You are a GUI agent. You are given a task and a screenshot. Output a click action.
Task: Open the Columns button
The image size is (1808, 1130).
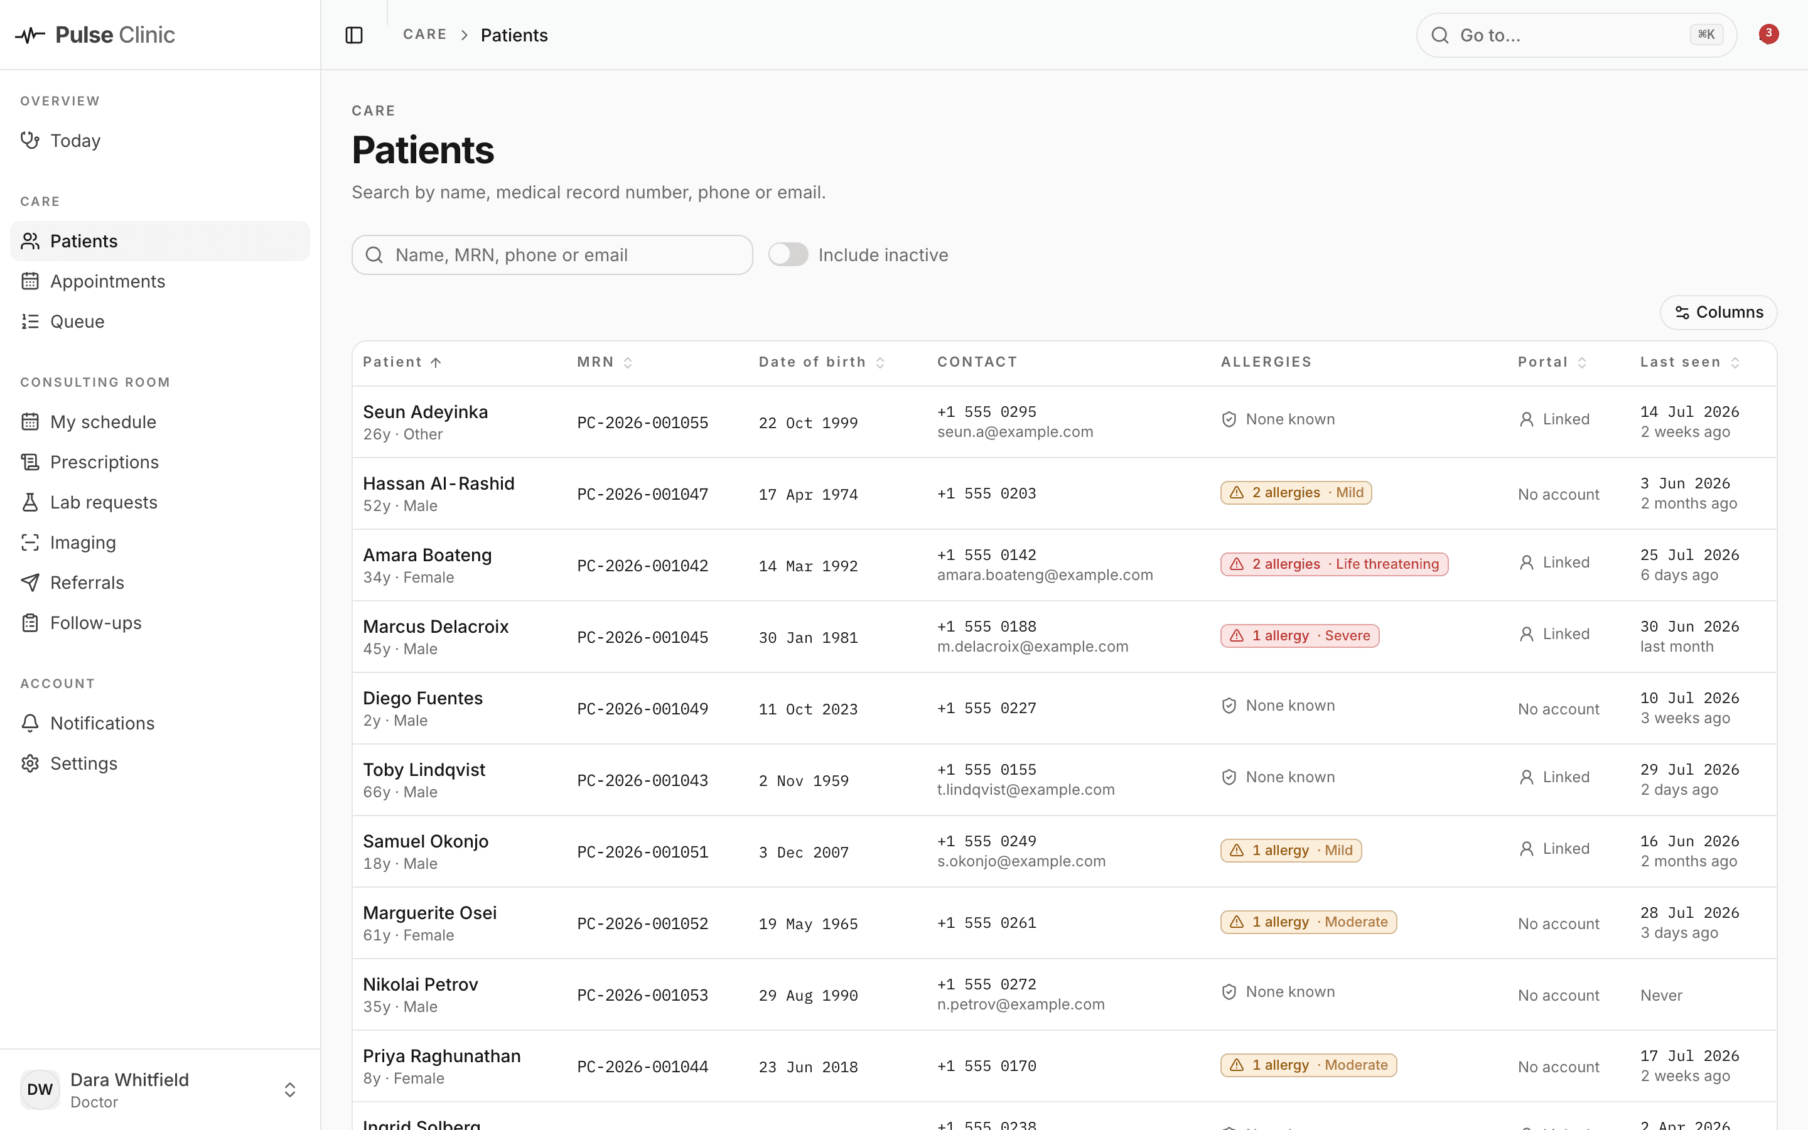1718,313
